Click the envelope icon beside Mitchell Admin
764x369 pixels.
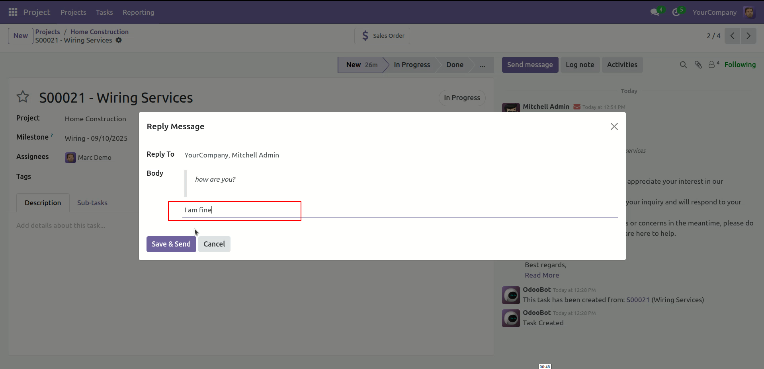(x=577, y=107)
